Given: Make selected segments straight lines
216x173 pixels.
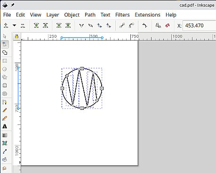Looking at the screenshot, I should click(x=122, y=25).
